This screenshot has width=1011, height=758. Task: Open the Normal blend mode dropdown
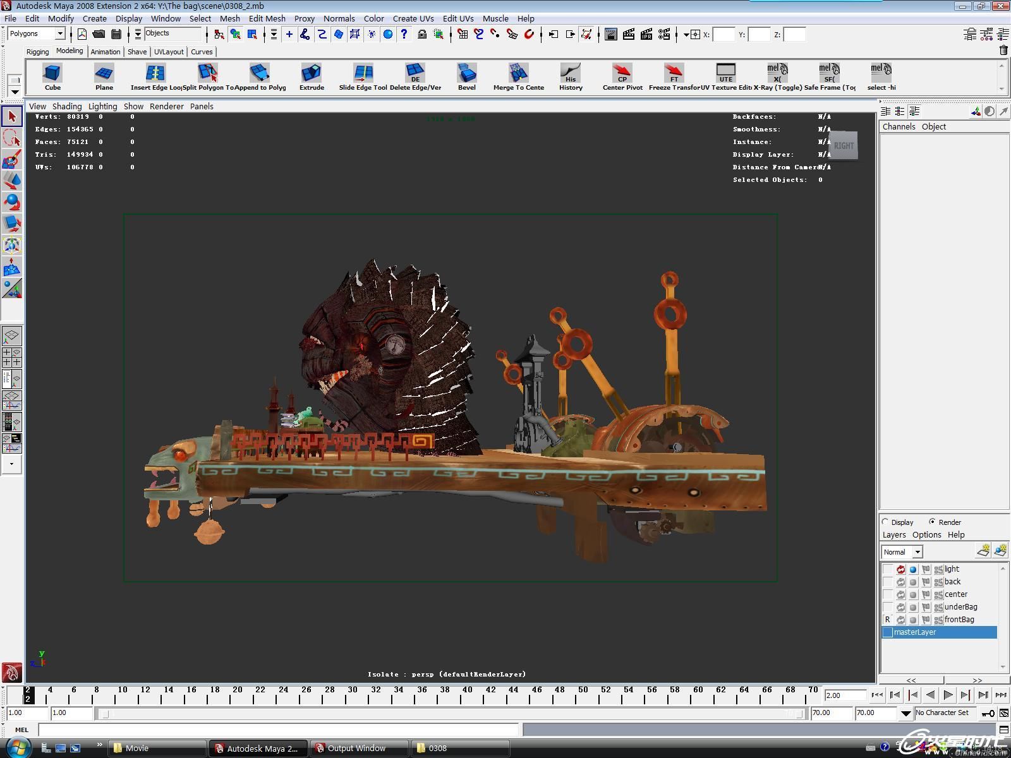(917, 552)
